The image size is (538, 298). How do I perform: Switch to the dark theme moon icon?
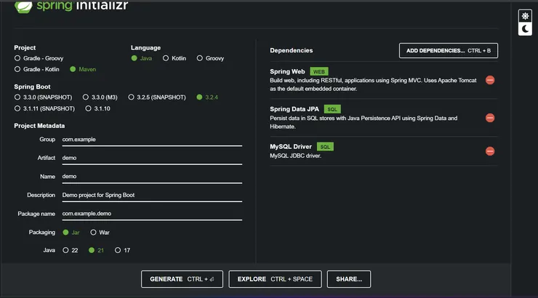pos(524,29)
